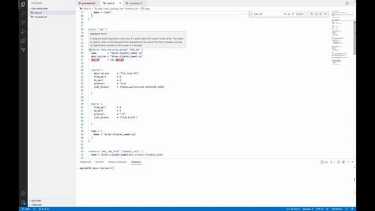Open the Explorer view in activity bar

click(23, 4)
